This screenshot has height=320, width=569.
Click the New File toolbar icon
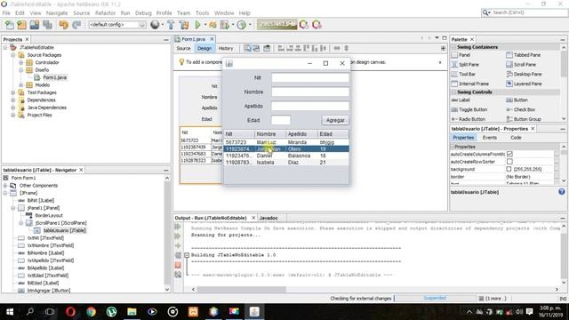tap(10, 25)
